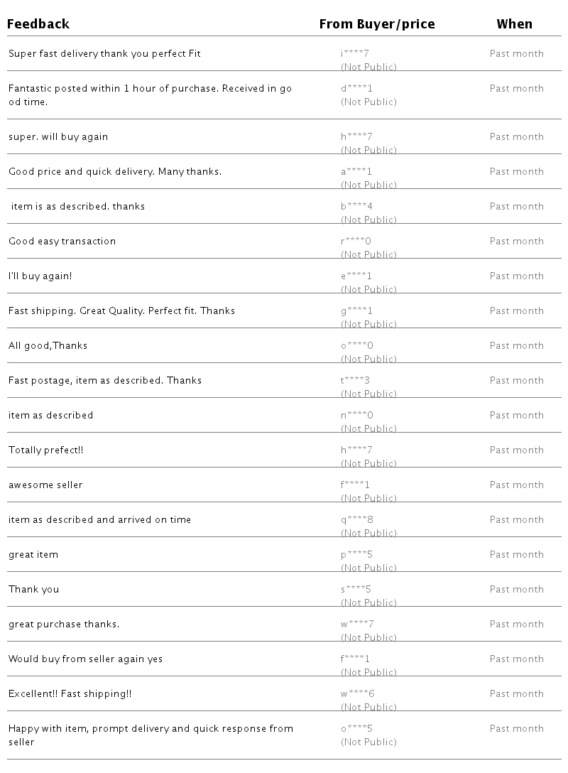Click "Would buy from seller again yes" comment
The image size is (568, 773).
click(x=85, y=659)
